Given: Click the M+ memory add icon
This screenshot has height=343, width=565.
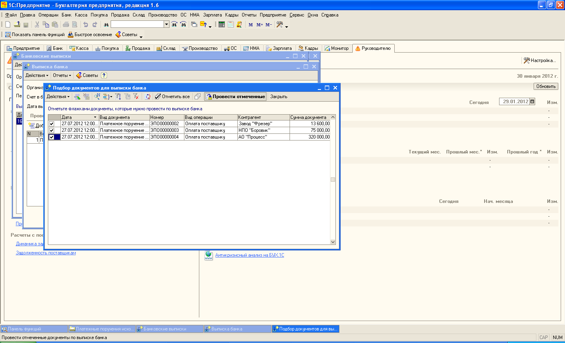Looking at the screenshot, I should click(259, 24).
